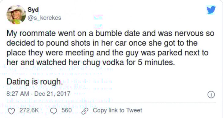Click the line "Dating is rough."

(x=35, y=82)
